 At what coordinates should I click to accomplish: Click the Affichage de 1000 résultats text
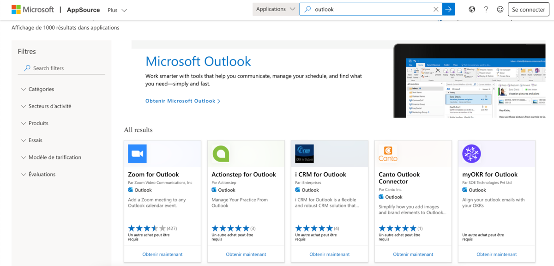66,28
